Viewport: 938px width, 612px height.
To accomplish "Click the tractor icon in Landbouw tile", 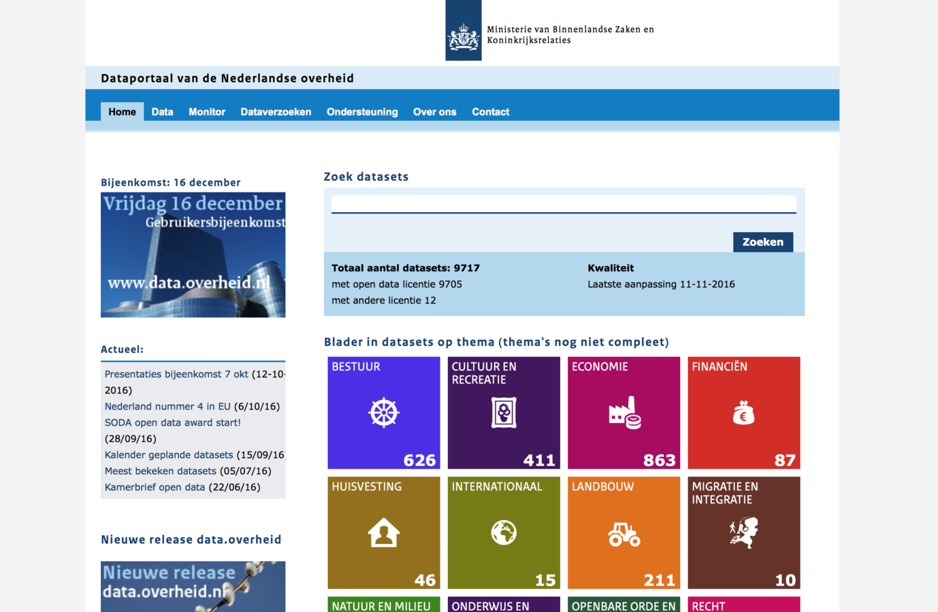I will click(624, 534).
